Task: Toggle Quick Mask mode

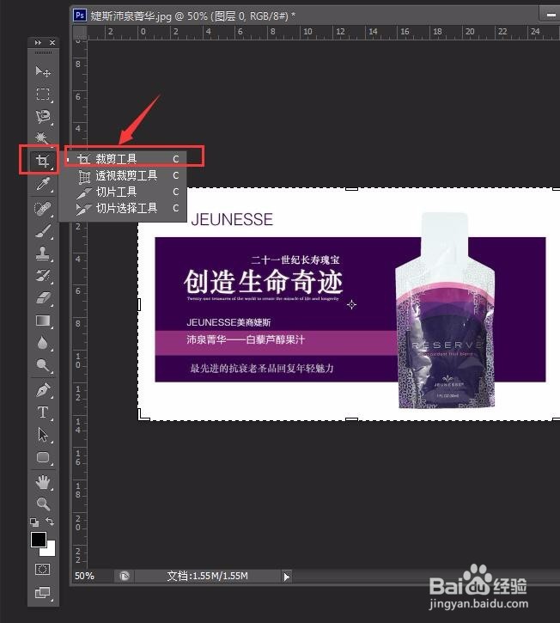Action: click(x=43, y=570)
